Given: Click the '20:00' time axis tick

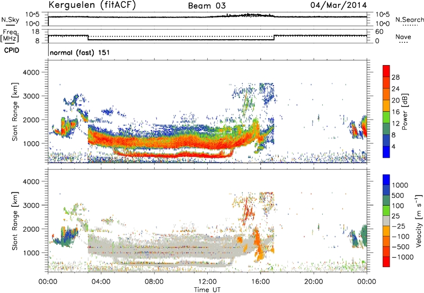Looking at the screenshot, I should pos(314,282).
